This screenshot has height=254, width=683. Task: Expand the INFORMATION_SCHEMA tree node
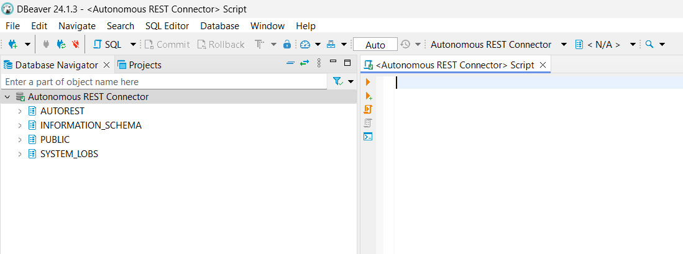point(20,125)
